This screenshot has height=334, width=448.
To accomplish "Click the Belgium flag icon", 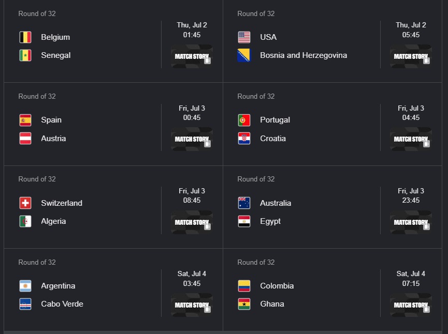I will click(x=25, y=37).
